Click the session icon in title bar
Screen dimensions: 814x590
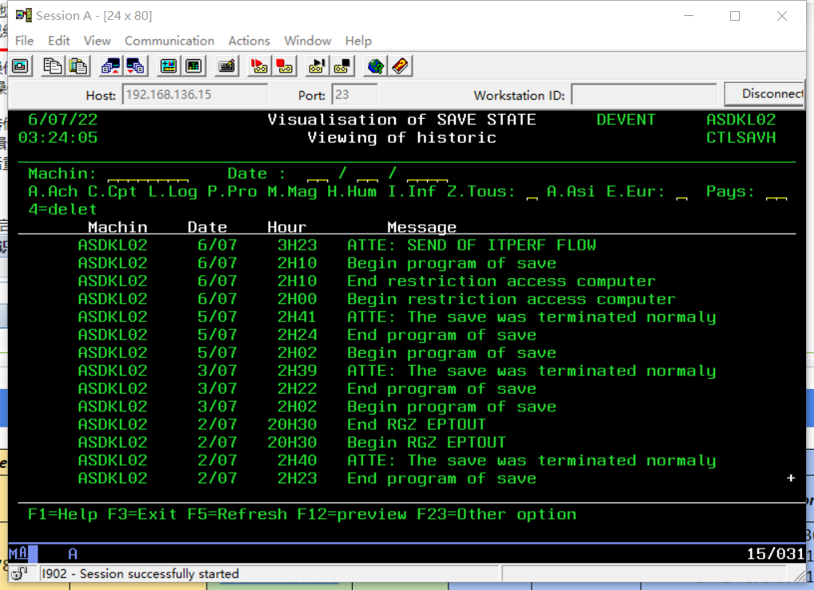23,16
